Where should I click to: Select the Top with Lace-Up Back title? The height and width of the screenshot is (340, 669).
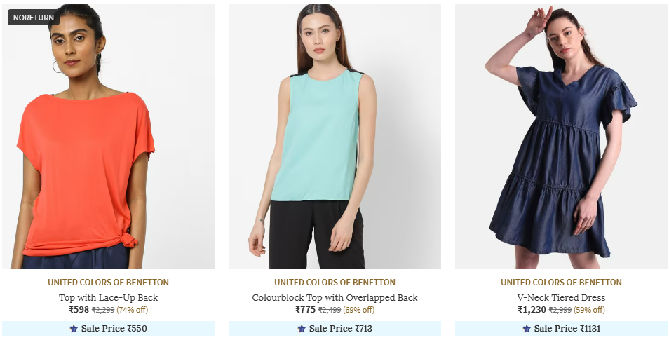pyautogui.click(x=108, y=297)
